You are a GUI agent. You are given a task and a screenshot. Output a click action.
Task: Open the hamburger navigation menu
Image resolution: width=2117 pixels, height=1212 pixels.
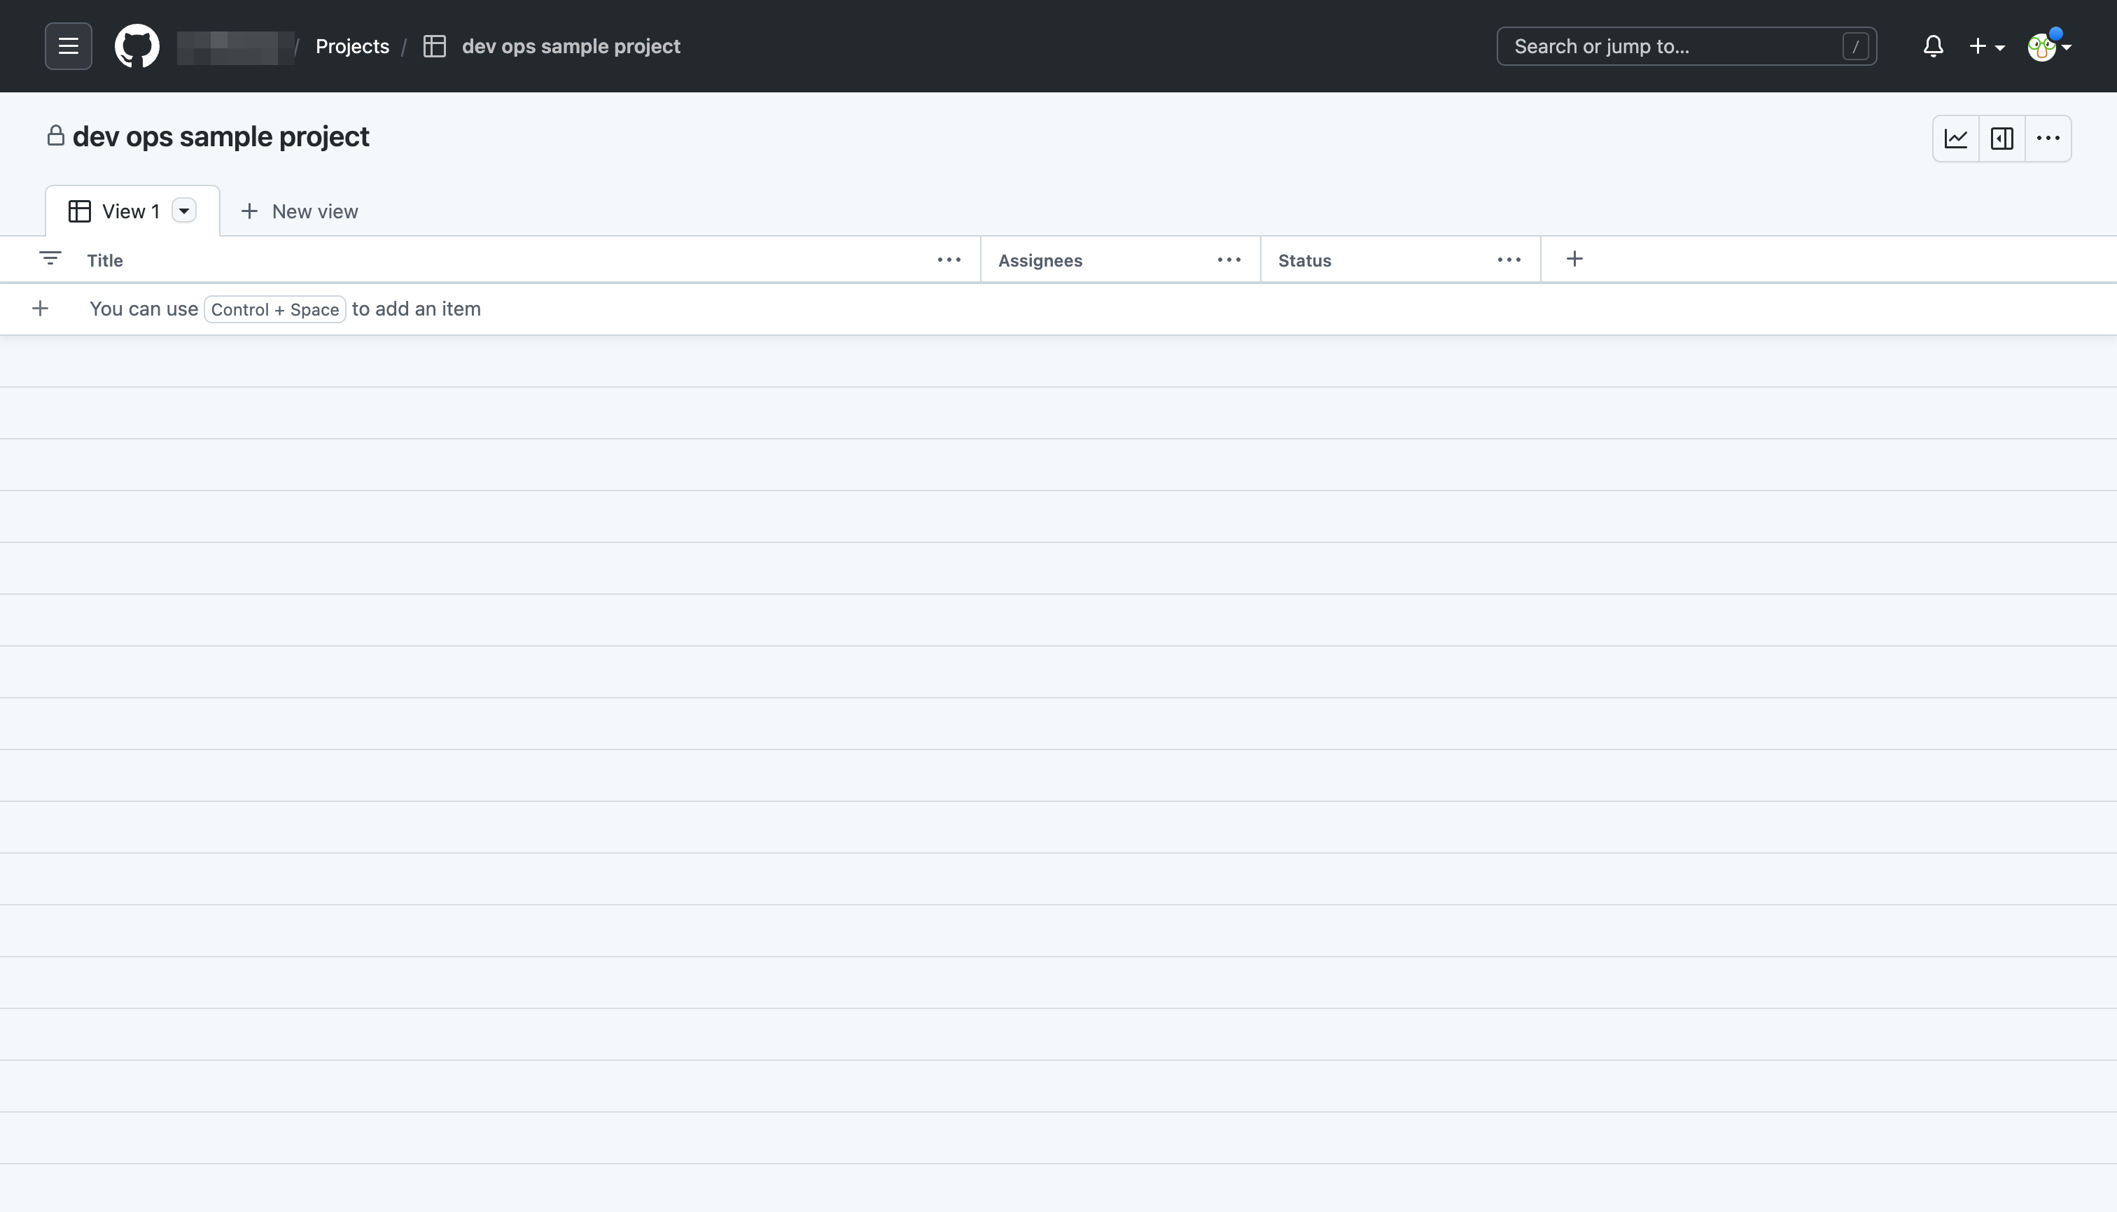point(69,45)
